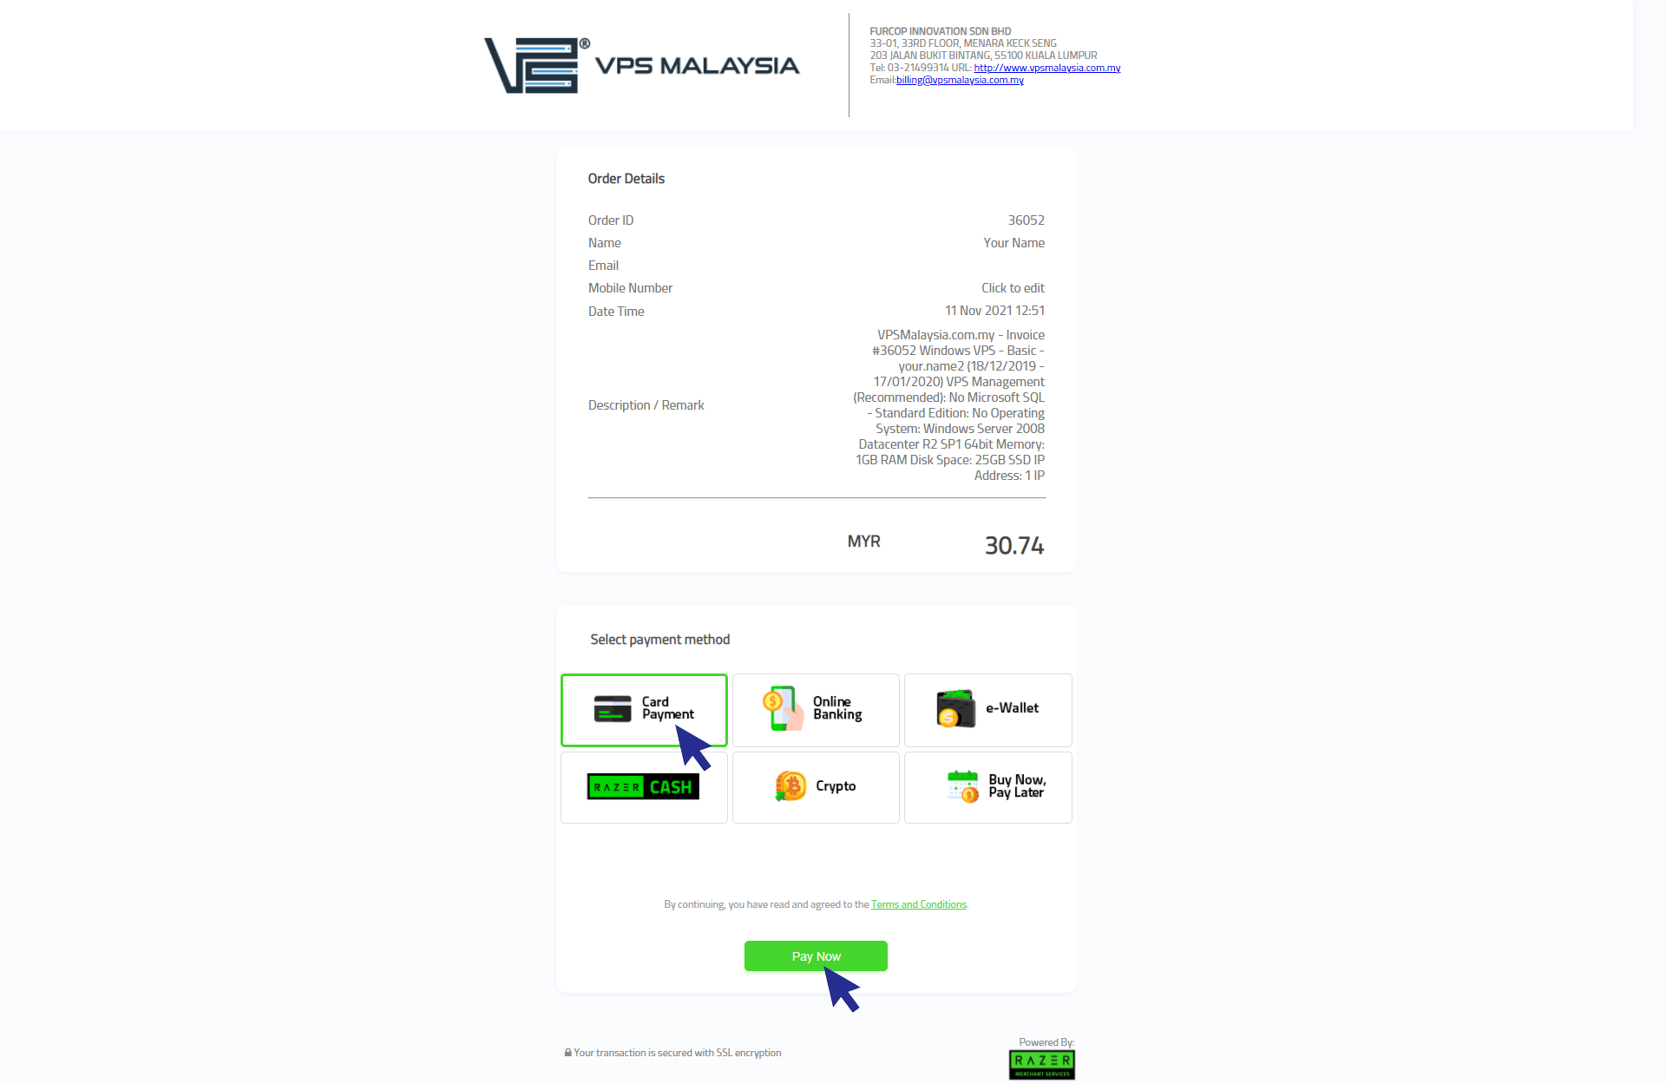
Task: Select Card Payment radio option
Action: pos(642,709)
